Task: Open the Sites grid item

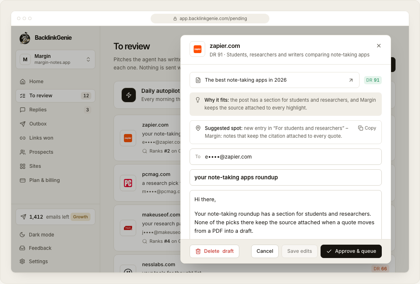Action: [55, 166]
